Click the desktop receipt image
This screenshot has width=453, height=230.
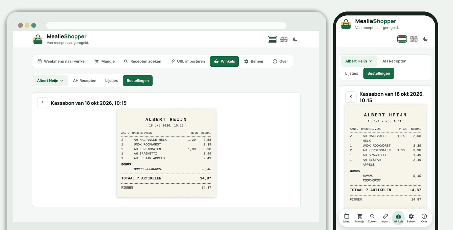166,153
